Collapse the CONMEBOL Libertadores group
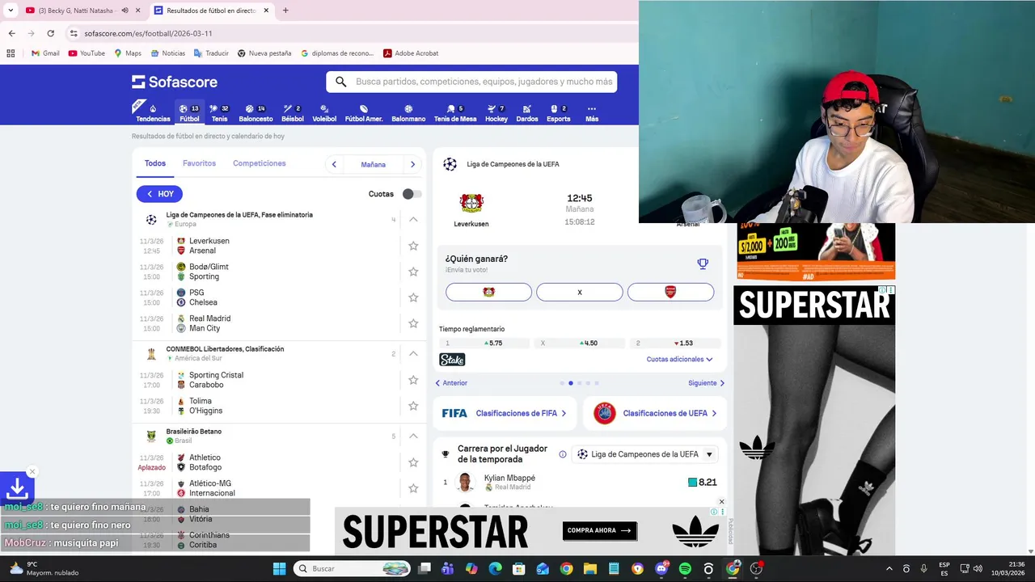This screenshot has width=1035, height=582. point(413,353)
